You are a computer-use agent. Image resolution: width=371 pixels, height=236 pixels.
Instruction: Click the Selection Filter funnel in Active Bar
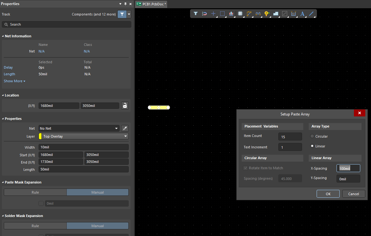[195, 14]
